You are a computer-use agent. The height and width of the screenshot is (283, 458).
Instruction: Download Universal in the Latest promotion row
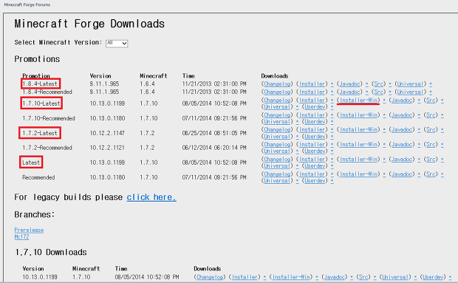[x=277, y=166]
